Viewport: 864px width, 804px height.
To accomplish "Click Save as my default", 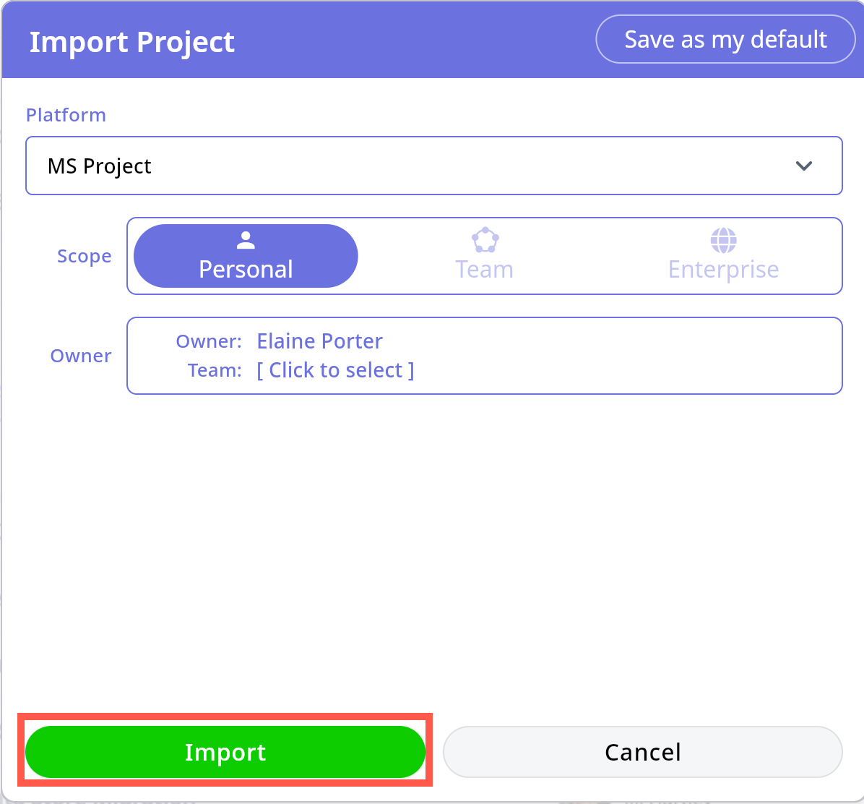I will (725, 39).
